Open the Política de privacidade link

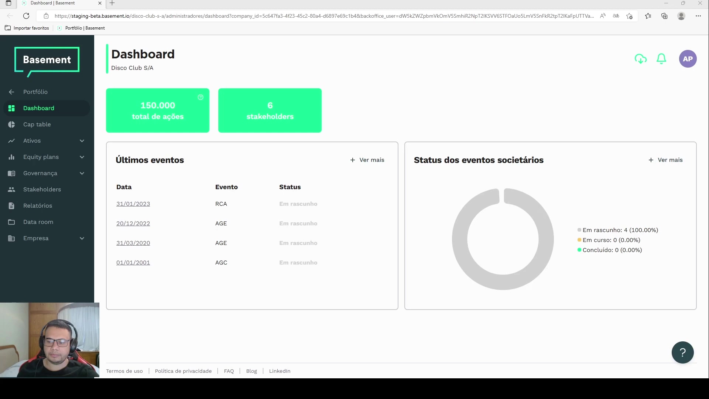tap(183, 371)
